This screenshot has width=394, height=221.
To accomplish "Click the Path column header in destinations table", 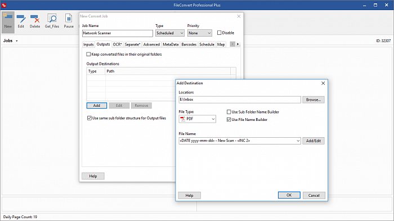I will [168, 71].
